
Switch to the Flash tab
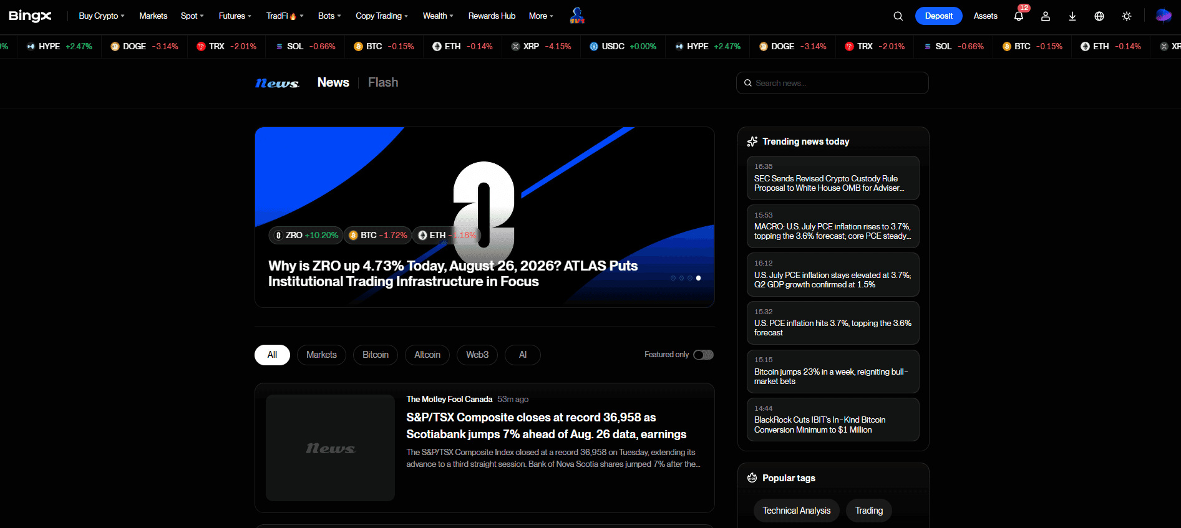tap(383, 82)
